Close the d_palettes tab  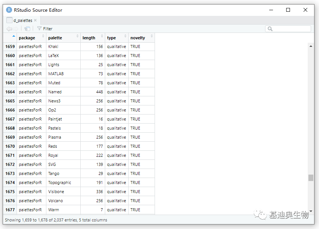point(35,20)
